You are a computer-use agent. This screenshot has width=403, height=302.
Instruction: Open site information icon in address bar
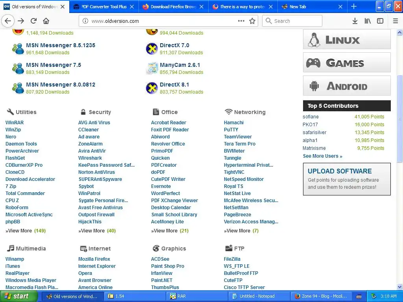(x=85, y=21)
